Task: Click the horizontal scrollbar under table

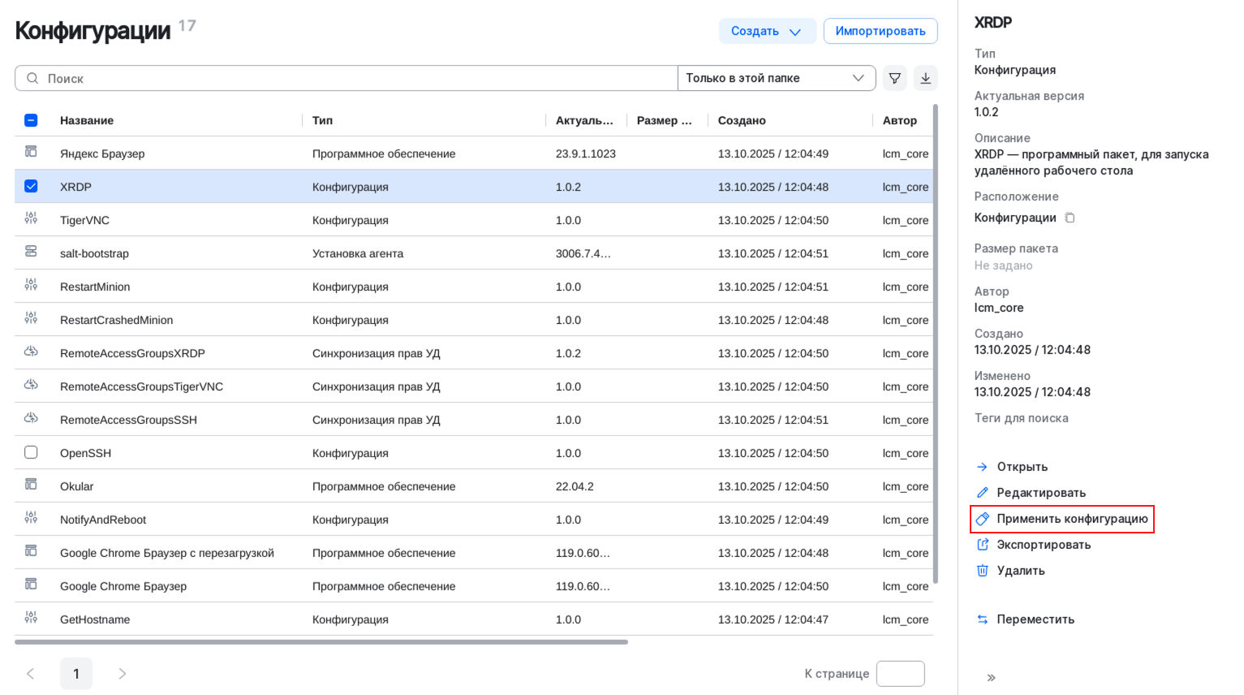Action: pyautogui.click(x=321, y=642)
